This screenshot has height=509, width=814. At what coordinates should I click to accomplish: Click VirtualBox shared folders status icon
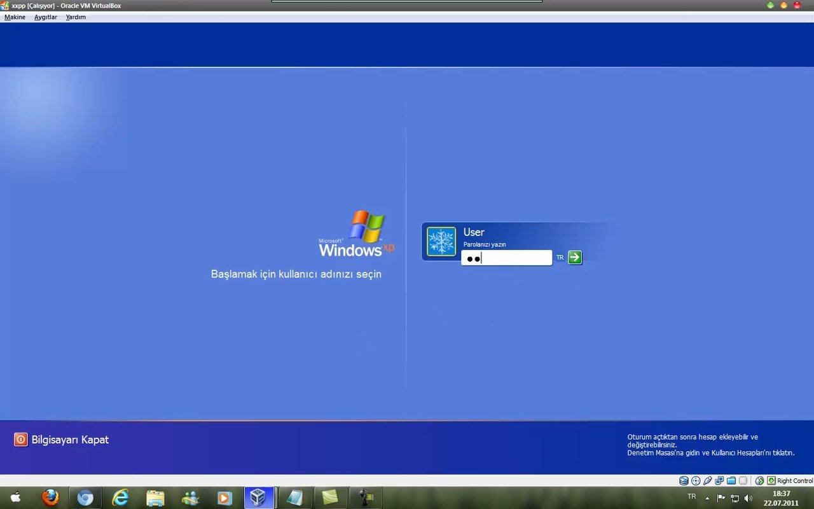click(731, 480)
